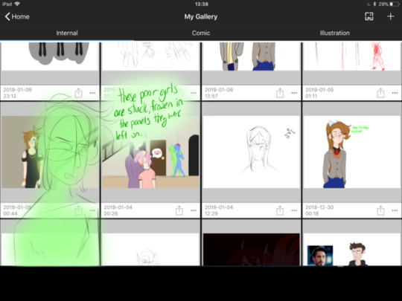The image size is (402, 301).
Task: Open more options for 2019-01-04 12:29 artwork
Action: point(294,210)
